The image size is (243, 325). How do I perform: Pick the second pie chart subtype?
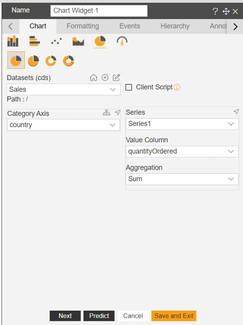click(33, 61)
